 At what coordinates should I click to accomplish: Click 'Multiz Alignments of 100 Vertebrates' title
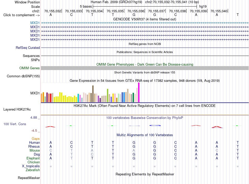(x=145, y=135)
